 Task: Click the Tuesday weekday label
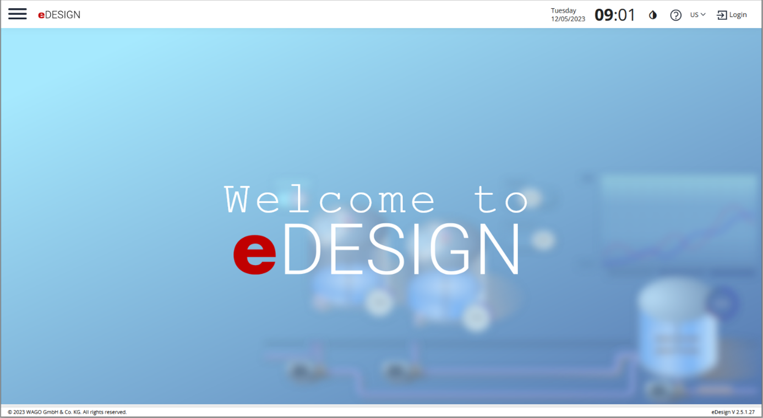(564, 10)
